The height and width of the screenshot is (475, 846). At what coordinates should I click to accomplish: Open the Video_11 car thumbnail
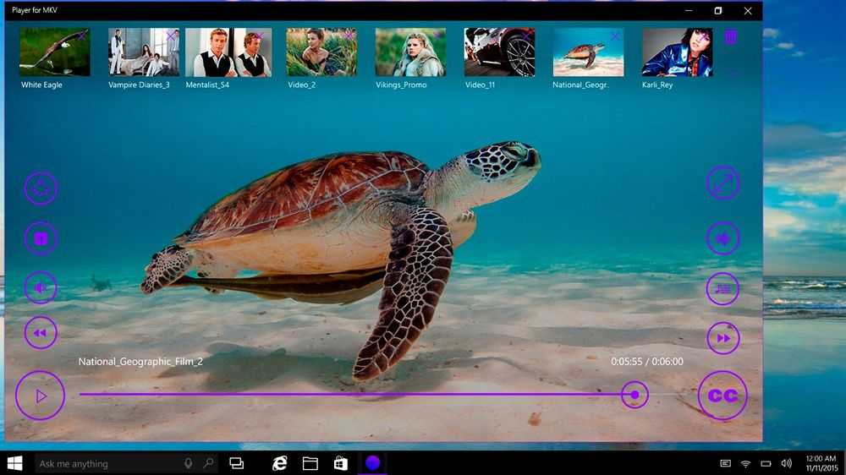pos(499,52)
